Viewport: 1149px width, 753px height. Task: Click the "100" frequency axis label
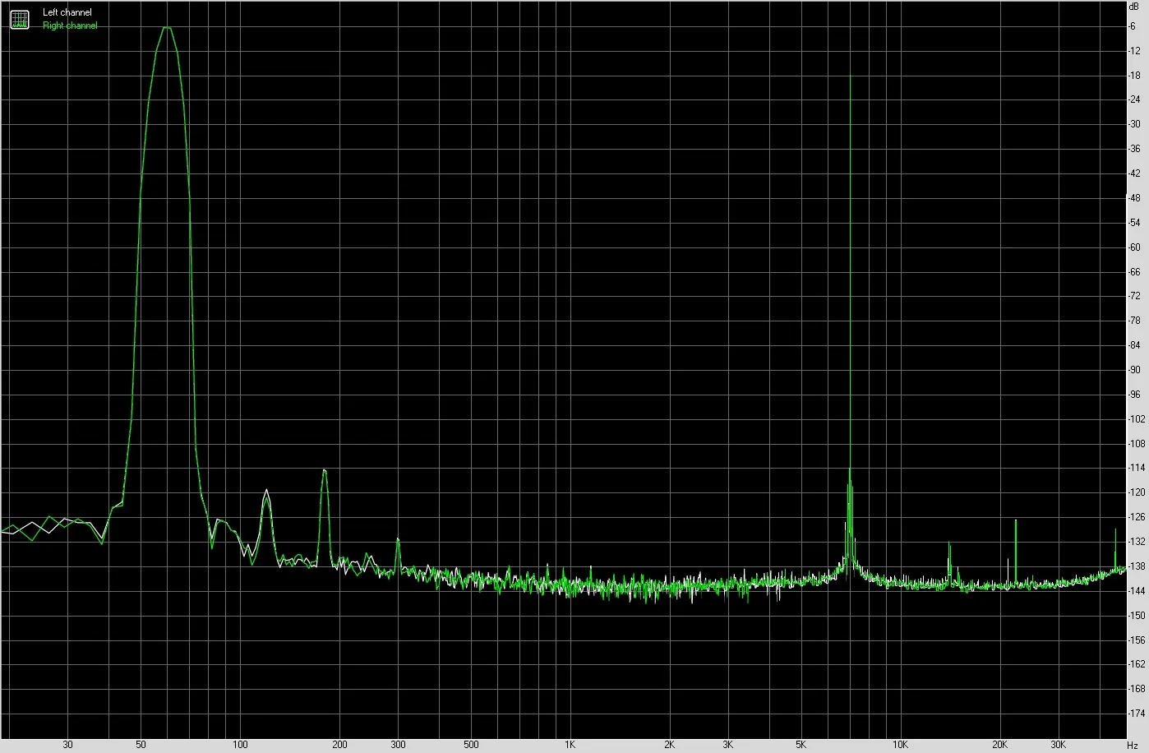click(x=240, y=745)
